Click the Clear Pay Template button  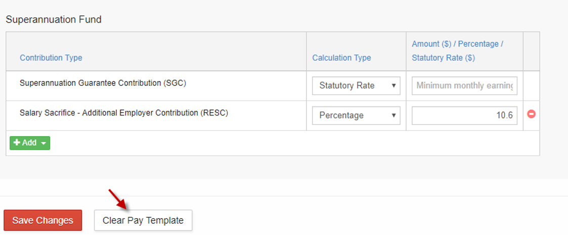[x=143, y=220]
